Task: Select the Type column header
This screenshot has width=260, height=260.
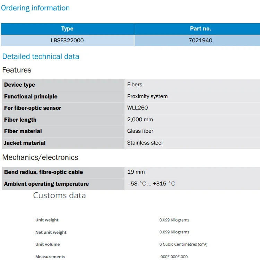Action: click(x=67, y=29)
